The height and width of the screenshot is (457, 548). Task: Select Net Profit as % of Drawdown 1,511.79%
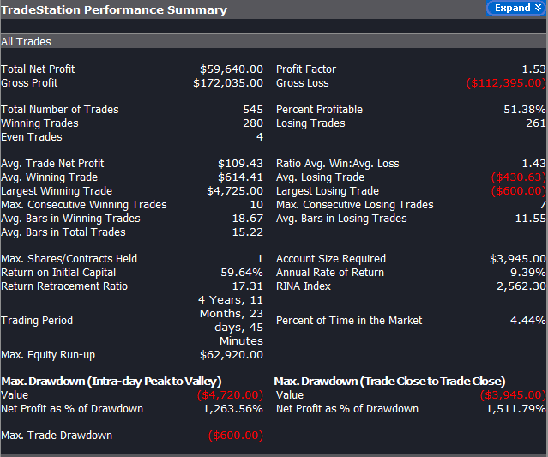516,409
